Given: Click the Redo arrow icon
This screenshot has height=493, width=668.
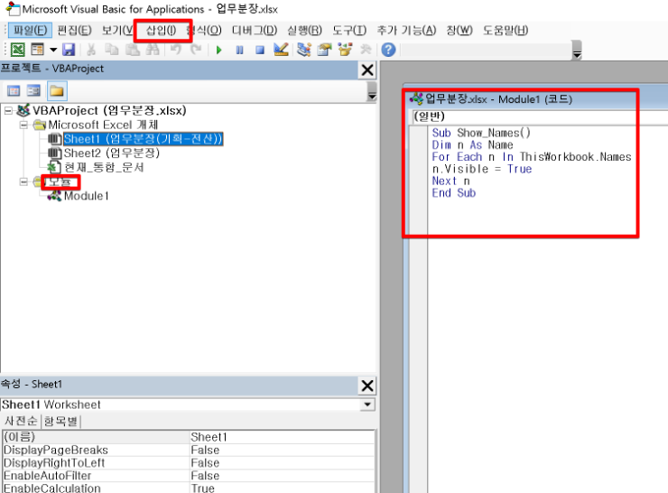Looking at the screenshot, I should (196, 50).
